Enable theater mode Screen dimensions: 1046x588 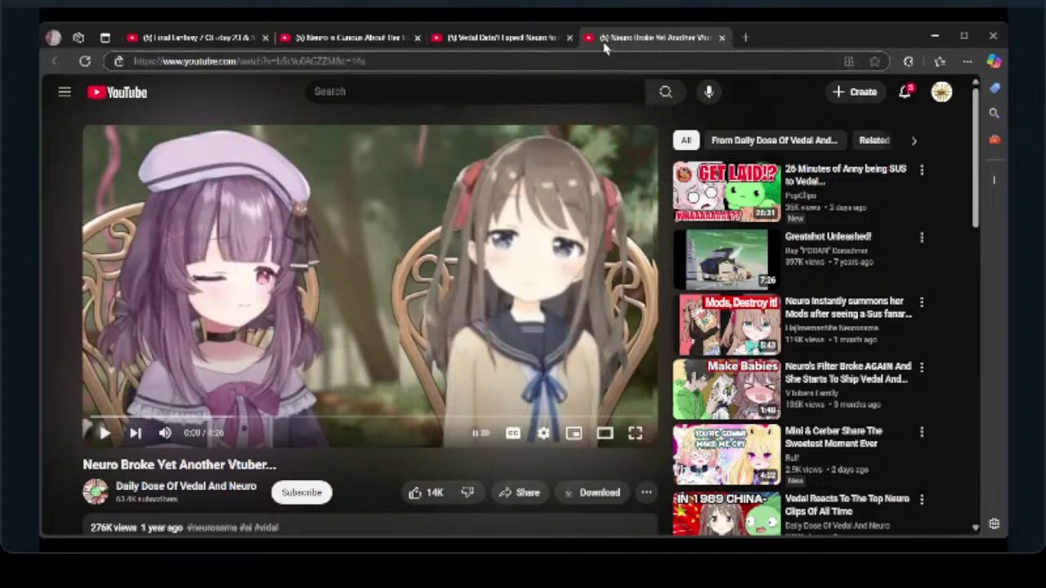605,434
